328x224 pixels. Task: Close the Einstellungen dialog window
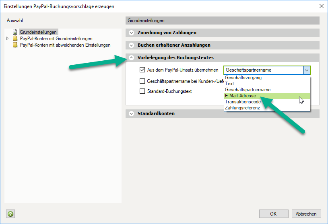coord(322,6)
